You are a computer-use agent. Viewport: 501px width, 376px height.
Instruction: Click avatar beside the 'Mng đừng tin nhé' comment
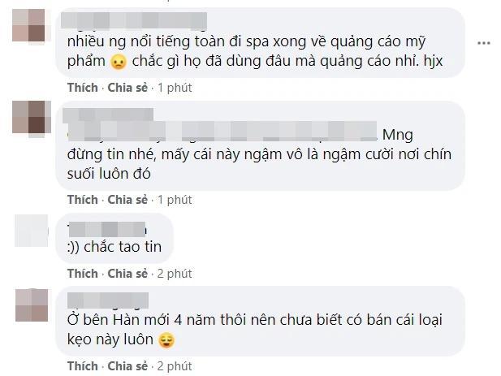click(x=31, y=117)
